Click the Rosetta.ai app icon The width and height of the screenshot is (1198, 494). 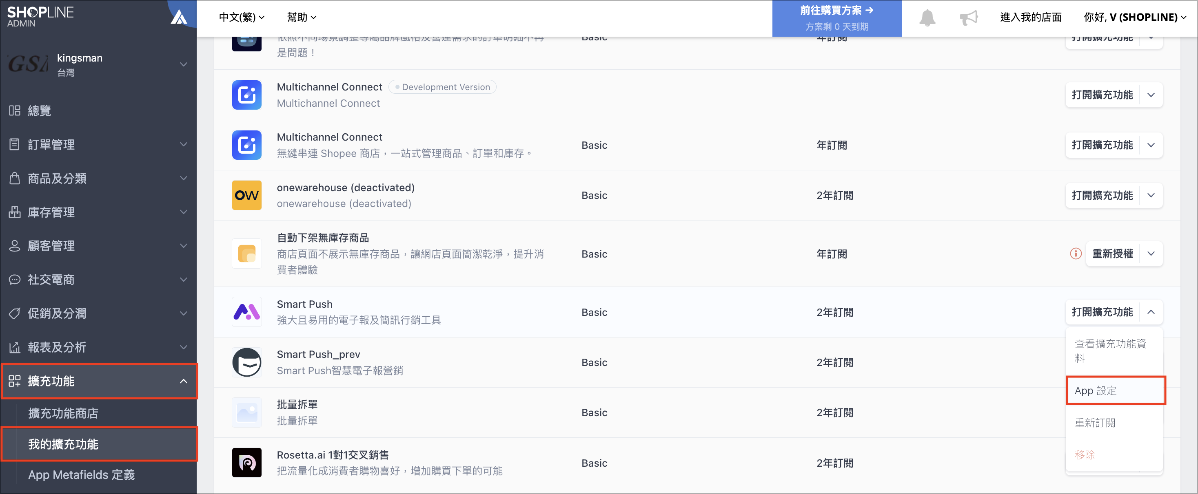tap(246, 462)
